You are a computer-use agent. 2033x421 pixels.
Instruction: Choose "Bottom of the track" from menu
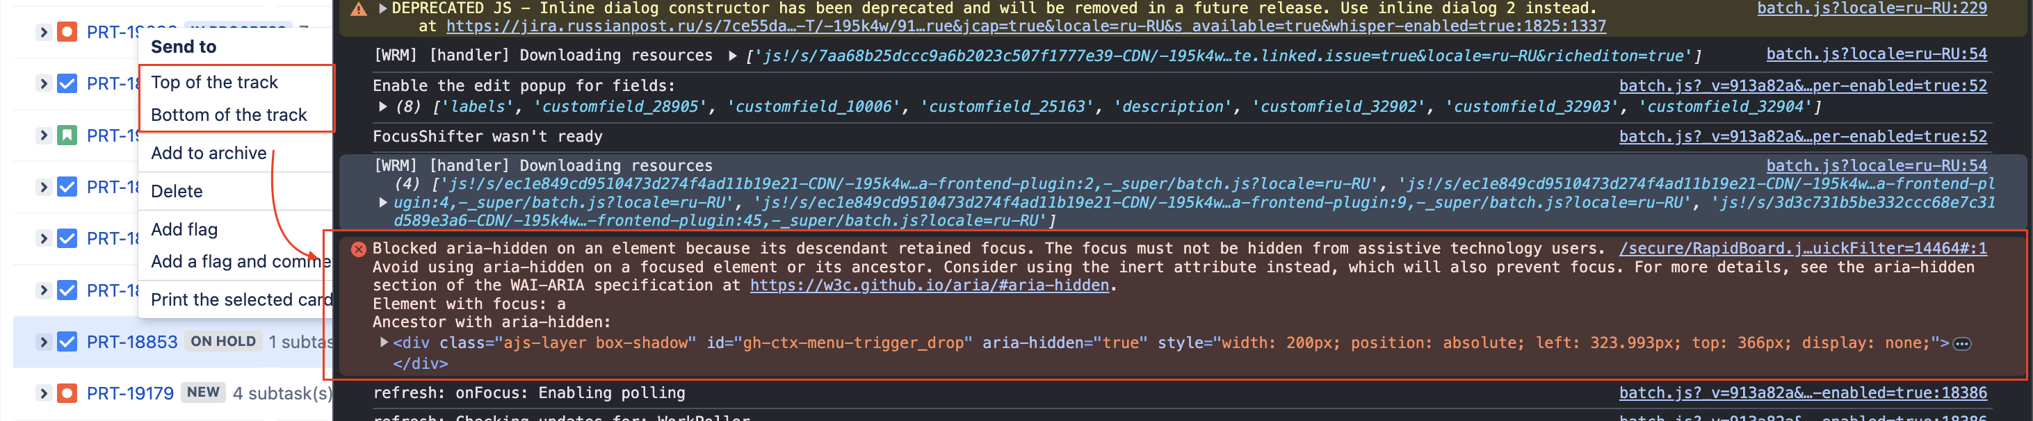click(229, 115)
